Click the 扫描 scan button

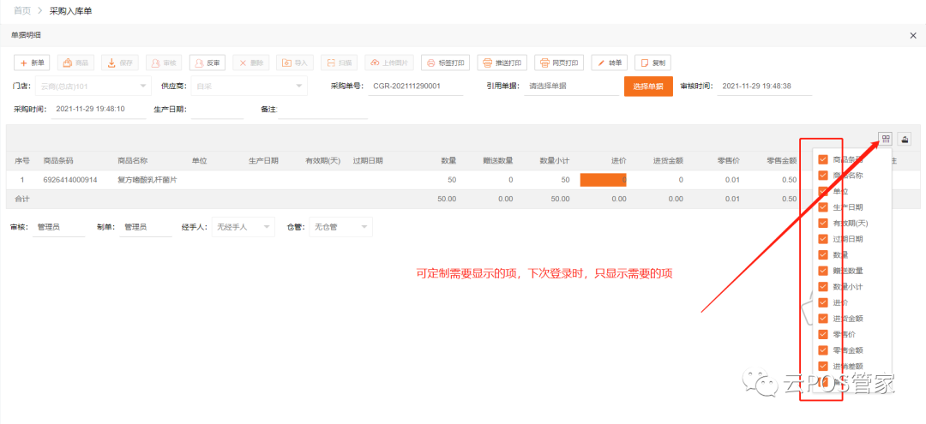tap(339, 63)
